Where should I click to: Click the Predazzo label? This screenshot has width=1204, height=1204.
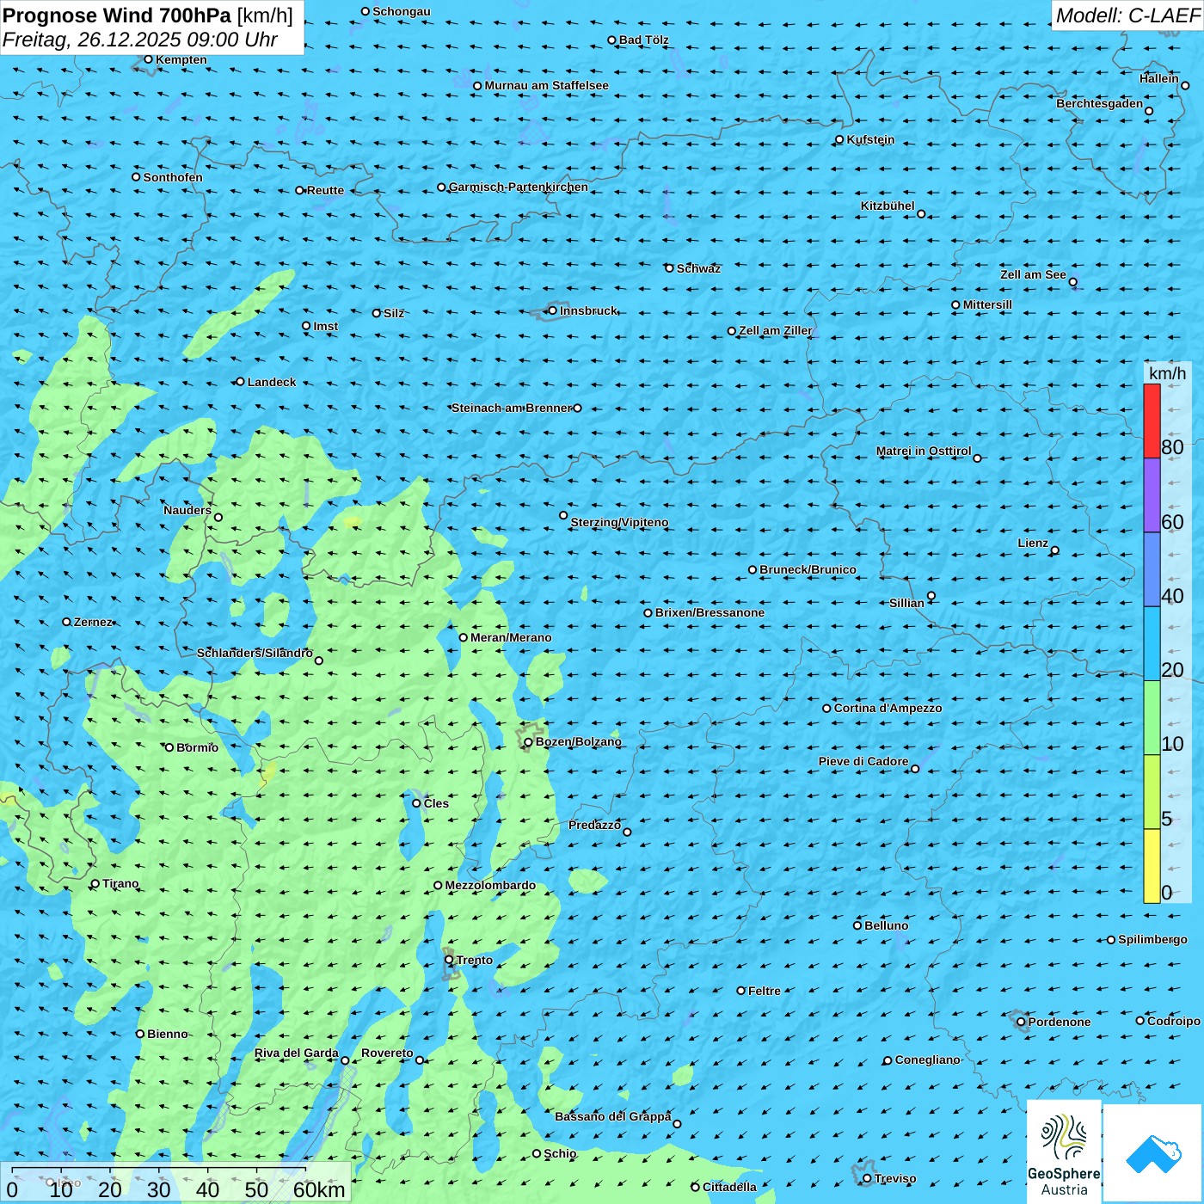pos(594,825)
